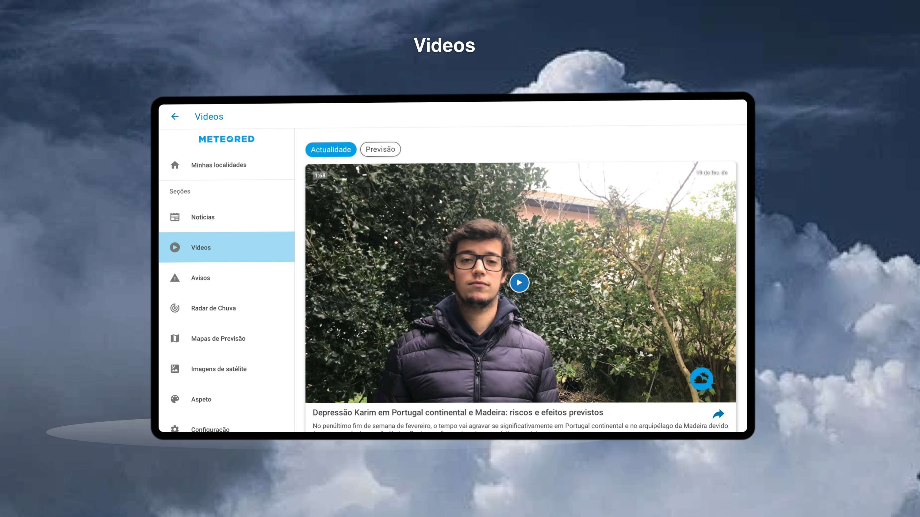
Task: Play the Depressão Karim video
Action: click(519, 283)
